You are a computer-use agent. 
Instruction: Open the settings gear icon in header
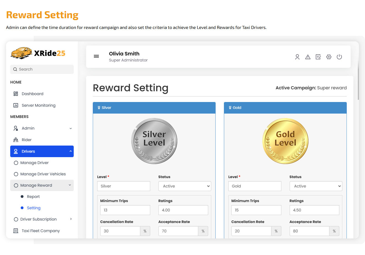pos(329,57)
